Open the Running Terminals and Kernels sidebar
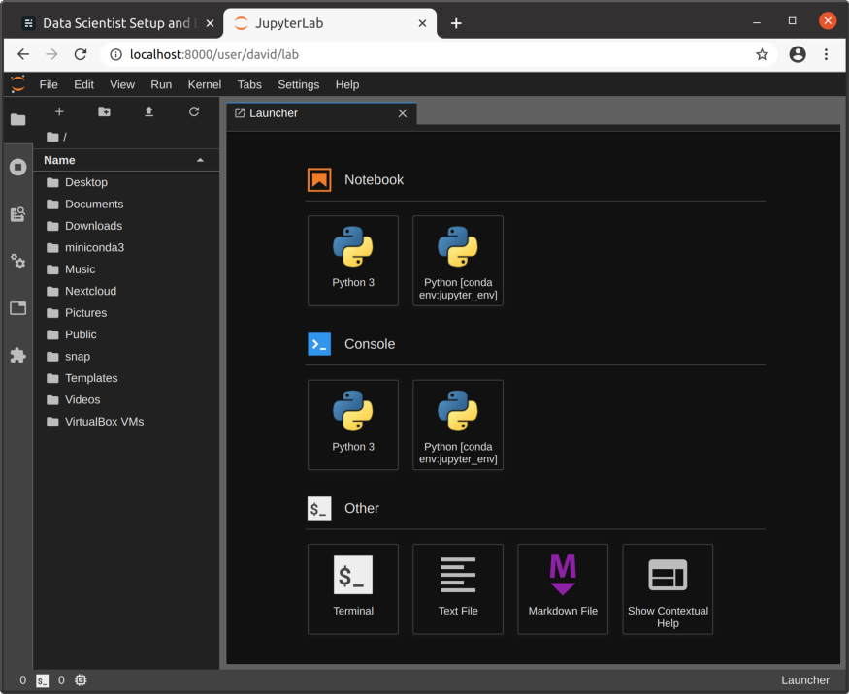The width and height of the screenshot is (849, 694). pyautogui.click(x=17, y=167)
